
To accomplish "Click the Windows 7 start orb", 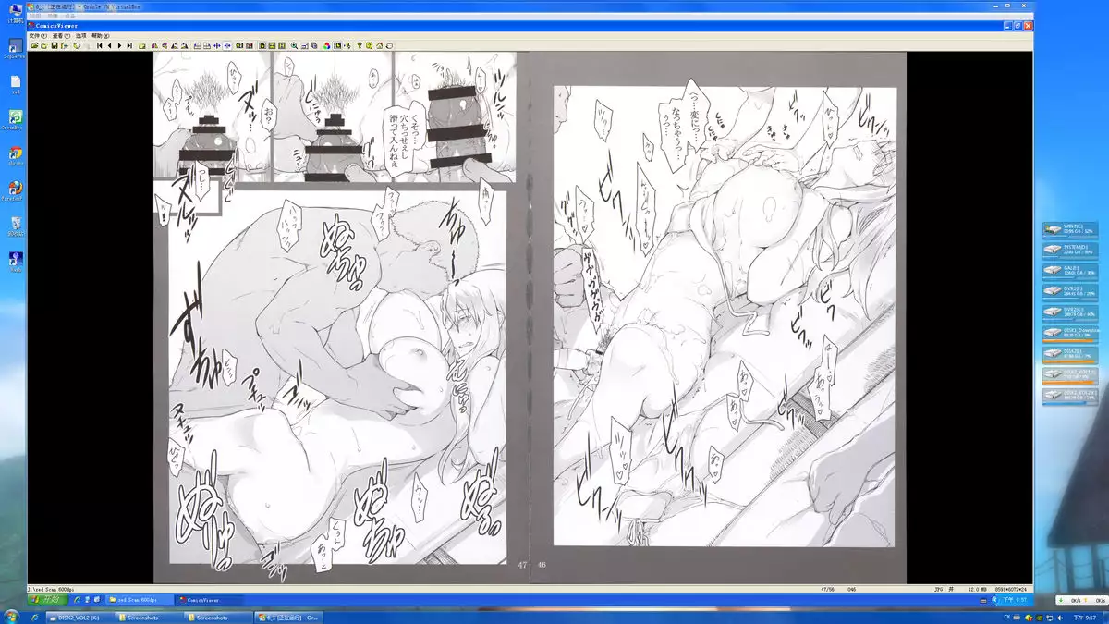I will click(10, 617).
